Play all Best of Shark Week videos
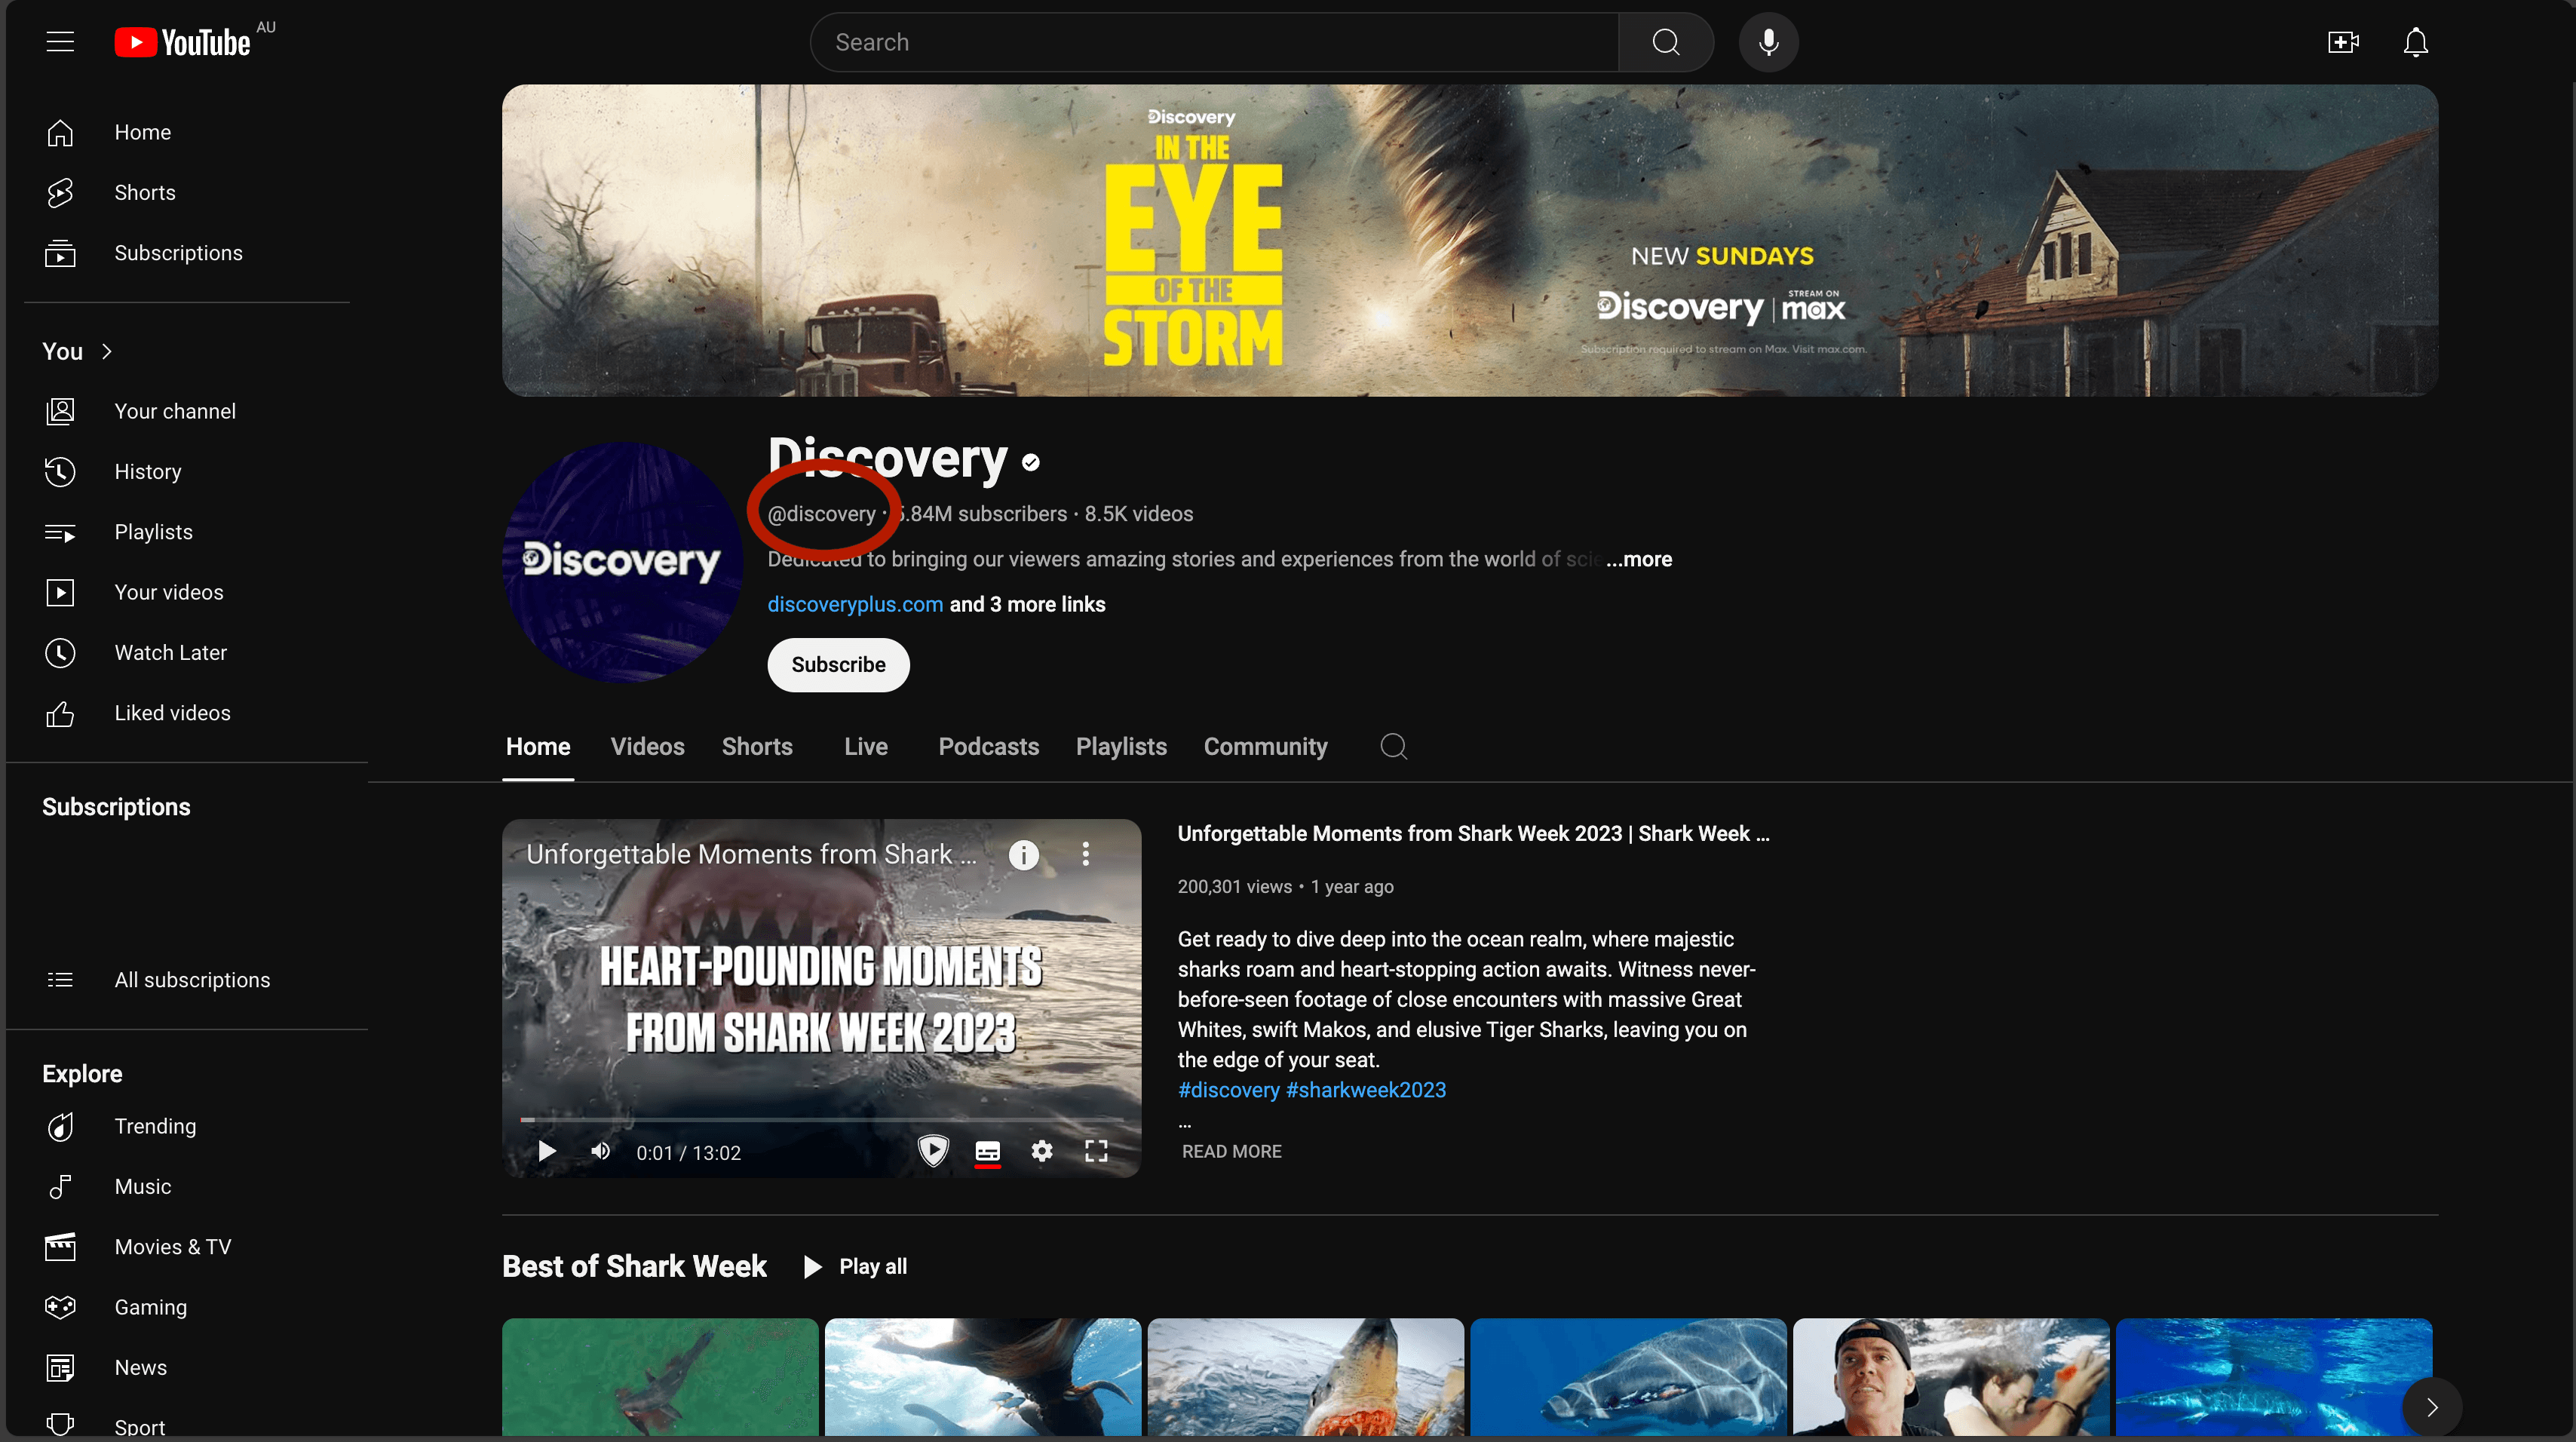 856,1266
